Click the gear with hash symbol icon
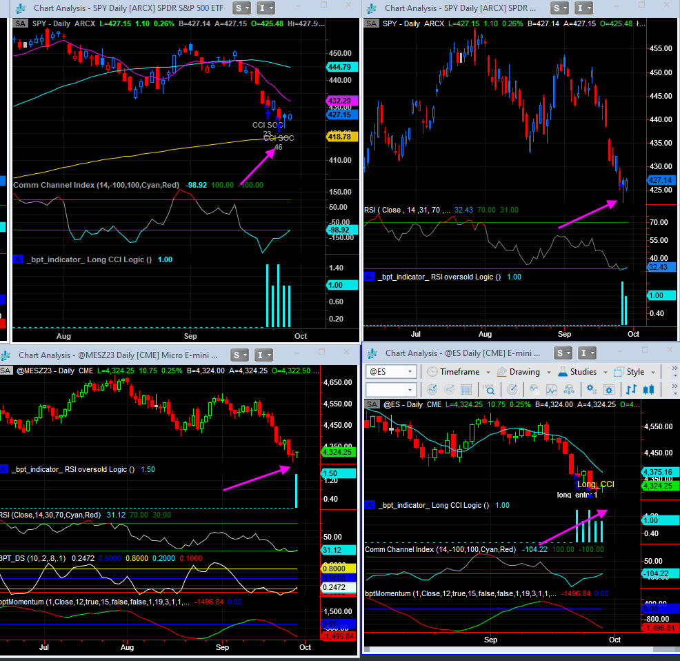 click(592, 389)
